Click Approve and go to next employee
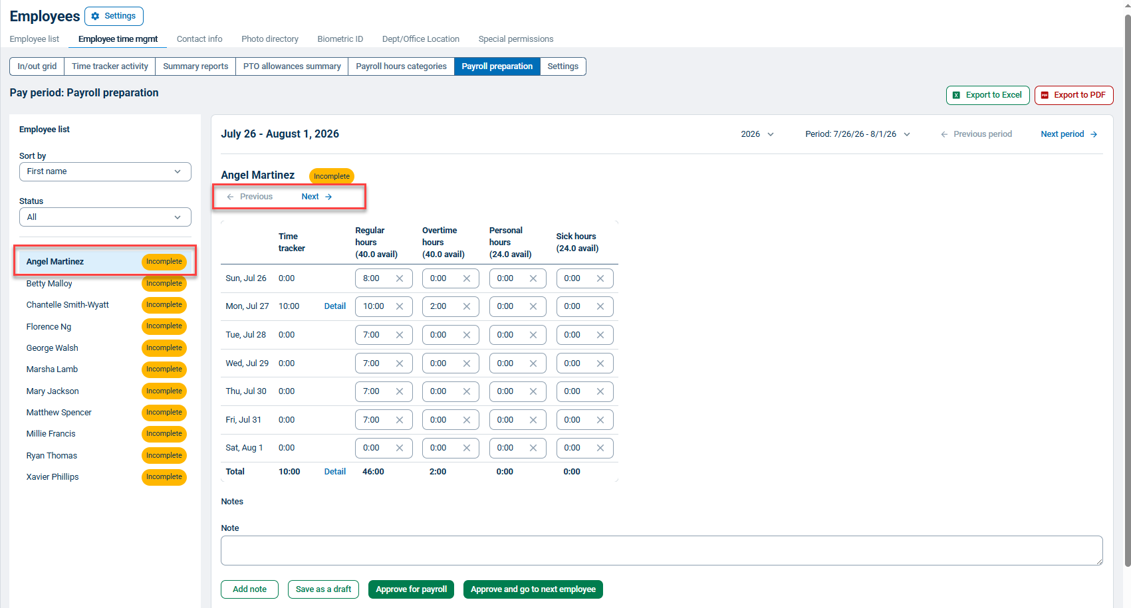Viewport: 1131px width, 608px height. coord(533,589)
